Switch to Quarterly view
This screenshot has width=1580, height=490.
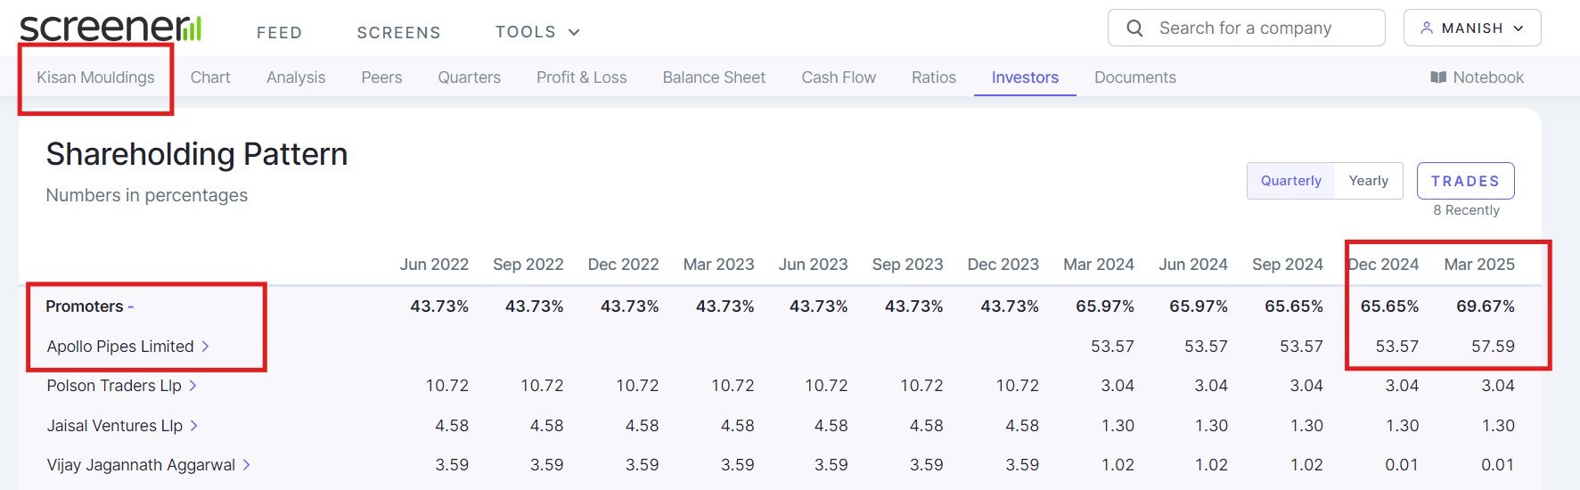tap(1290, 181)
